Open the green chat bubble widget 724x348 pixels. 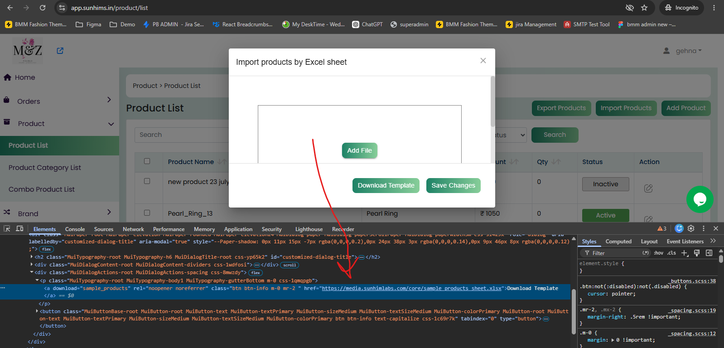coord(700,199)
